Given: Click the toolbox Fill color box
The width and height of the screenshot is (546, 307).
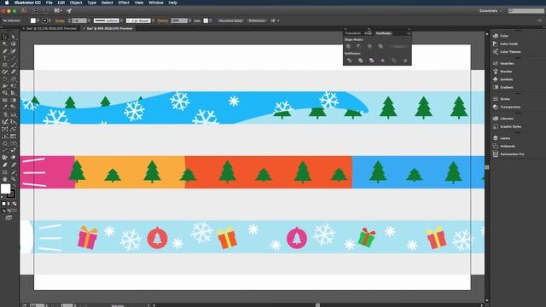Looking at the screenshot, I should click(6, 189).
